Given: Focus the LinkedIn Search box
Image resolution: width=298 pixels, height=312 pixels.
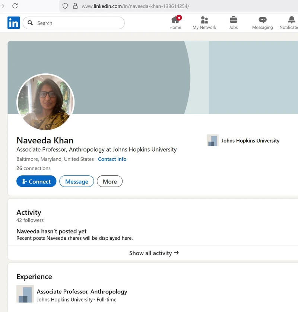Looking at the screenshot, I should point(74,23).
